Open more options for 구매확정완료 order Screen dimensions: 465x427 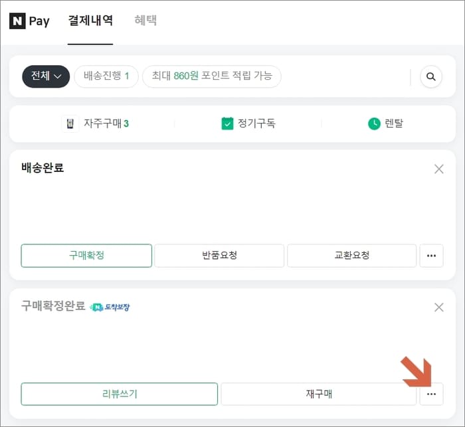pos(432,394)
